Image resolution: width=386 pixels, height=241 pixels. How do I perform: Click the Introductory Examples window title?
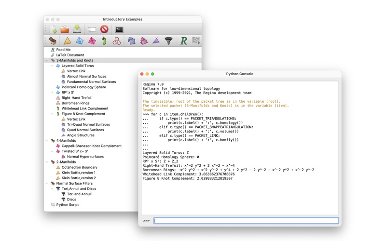(123, 19)
